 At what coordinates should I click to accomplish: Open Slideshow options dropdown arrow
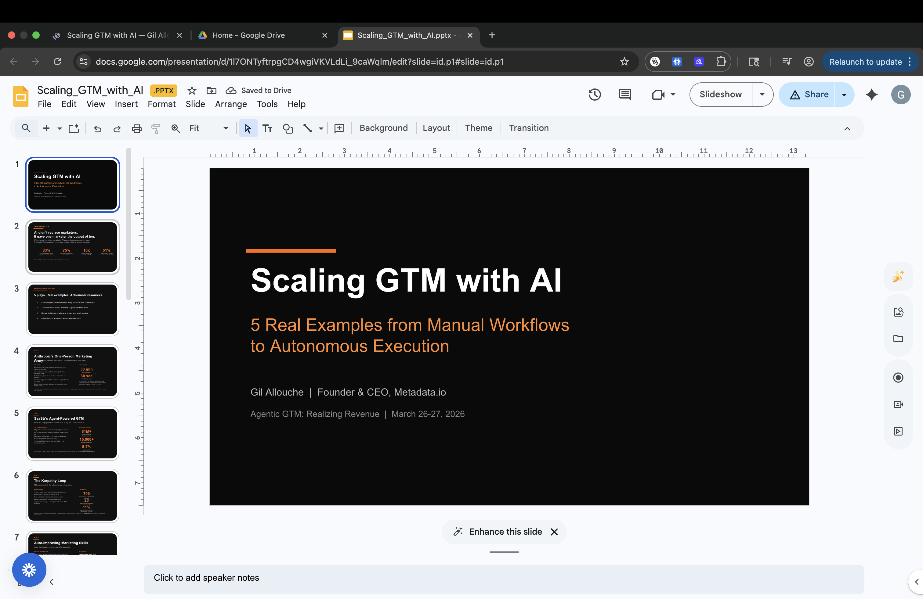762,95
